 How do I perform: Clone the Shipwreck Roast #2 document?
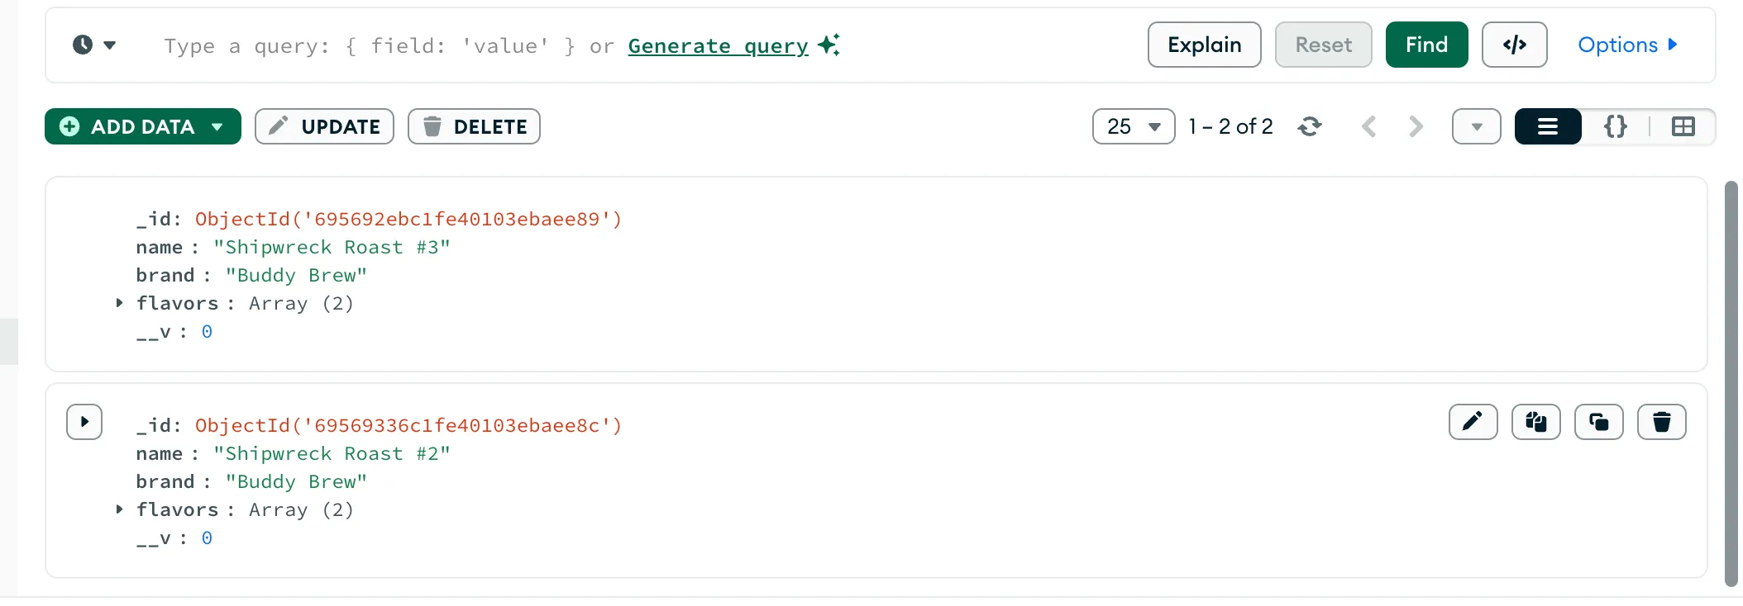(1598, 422)
